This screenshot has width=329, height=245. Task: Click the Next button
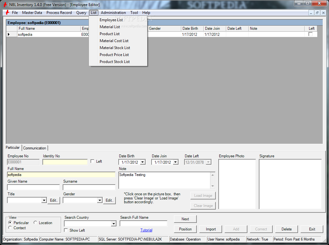tap(185, 219)
